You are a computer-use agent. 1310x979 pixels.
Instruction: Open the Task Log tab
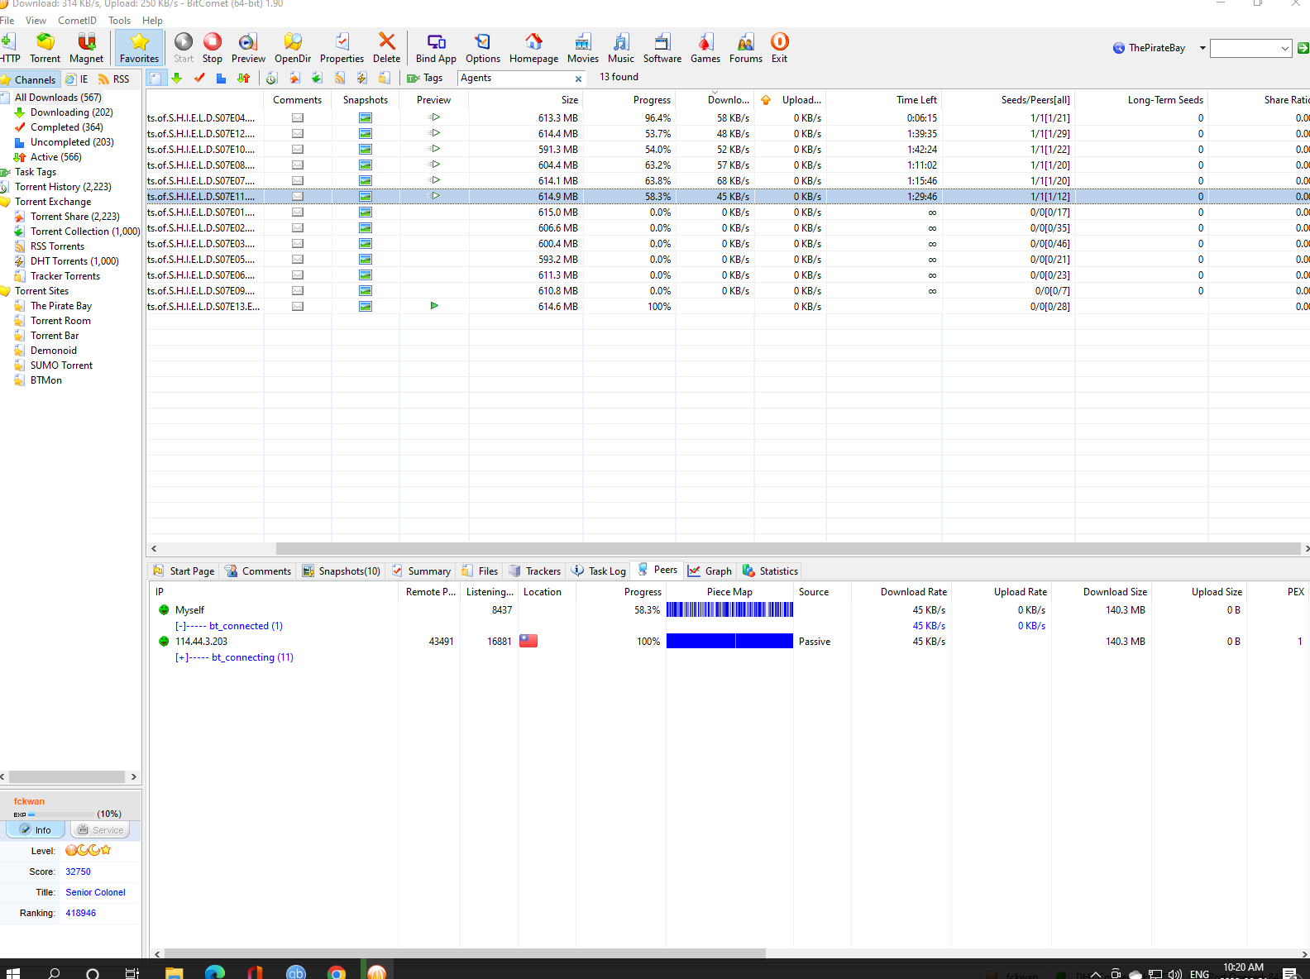pyautogui.click(x=598, y=571)
